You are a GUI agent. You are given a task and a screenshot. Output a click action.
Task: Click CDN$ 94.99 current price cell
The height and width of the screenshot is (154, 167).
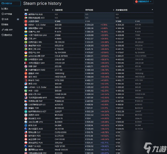(x=61, y=94)
